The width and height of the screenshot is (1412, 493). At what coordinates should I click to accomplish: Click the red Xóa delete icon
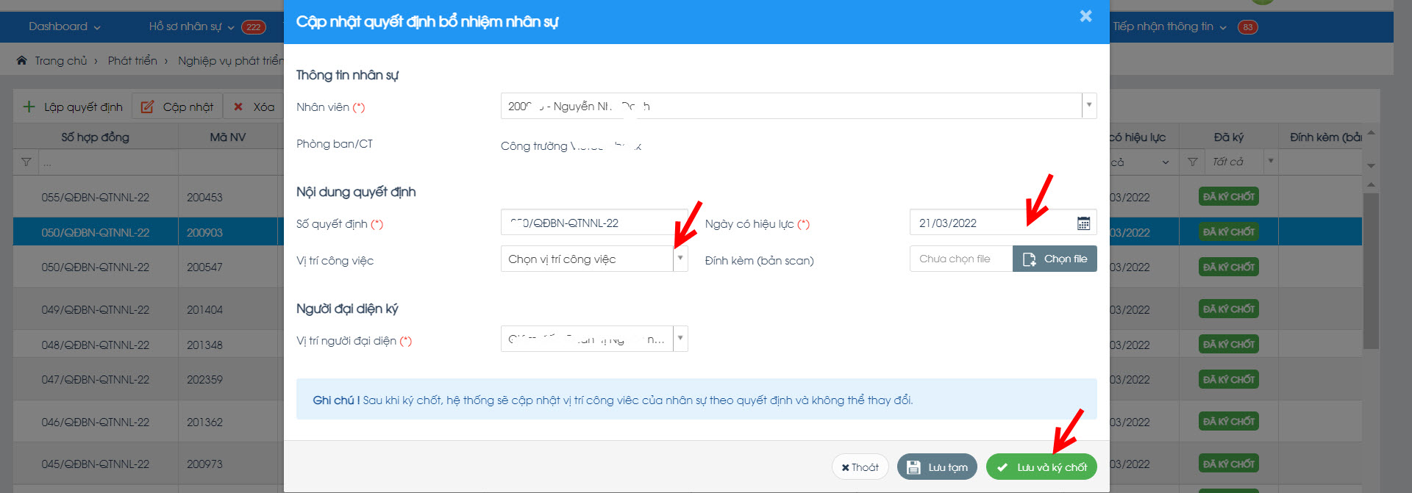click(x=238, y=107)
